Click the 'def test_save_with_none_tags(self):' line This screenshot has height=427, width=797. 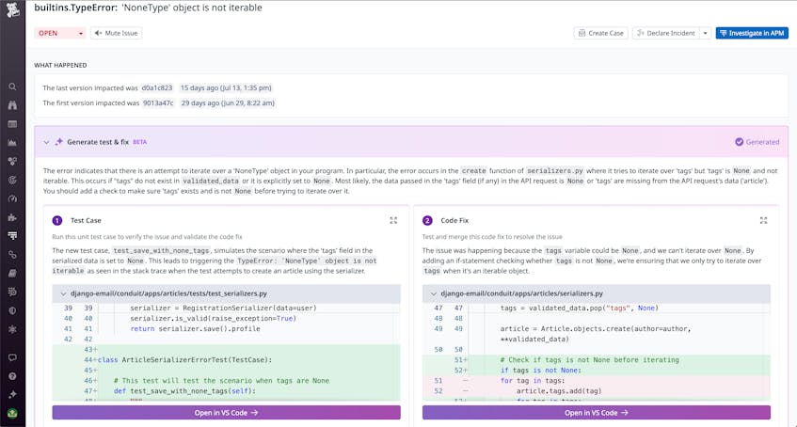pyautogui.click(x=226, y=391)
